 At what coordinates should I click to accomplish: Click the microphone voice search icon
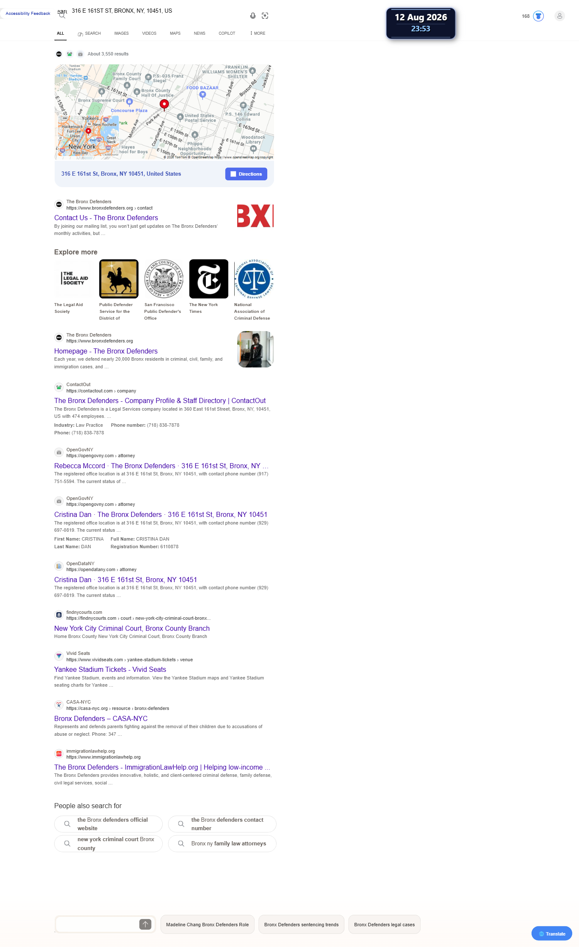[253, 16]
